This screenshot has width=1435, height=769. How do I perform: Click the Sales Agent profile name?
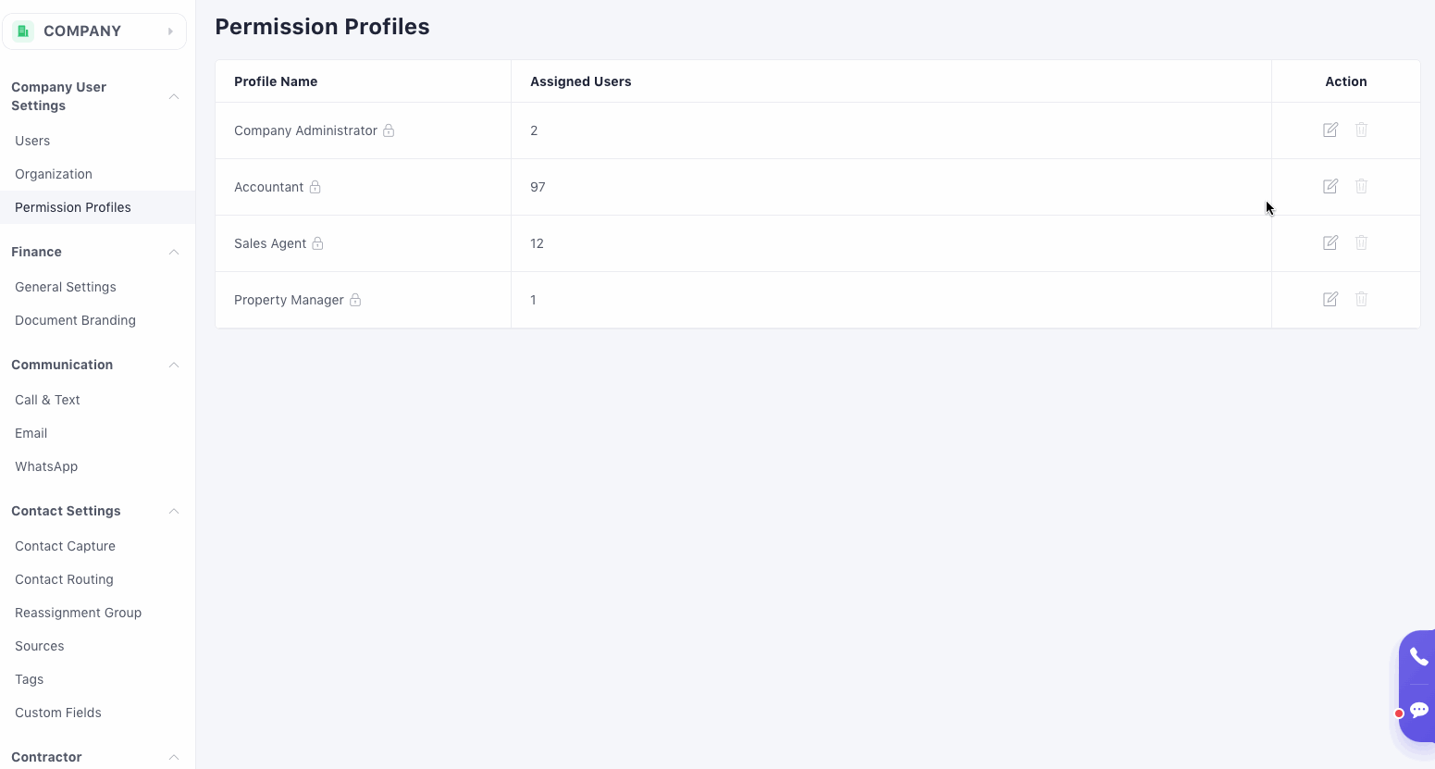click(x=270, y=243)
